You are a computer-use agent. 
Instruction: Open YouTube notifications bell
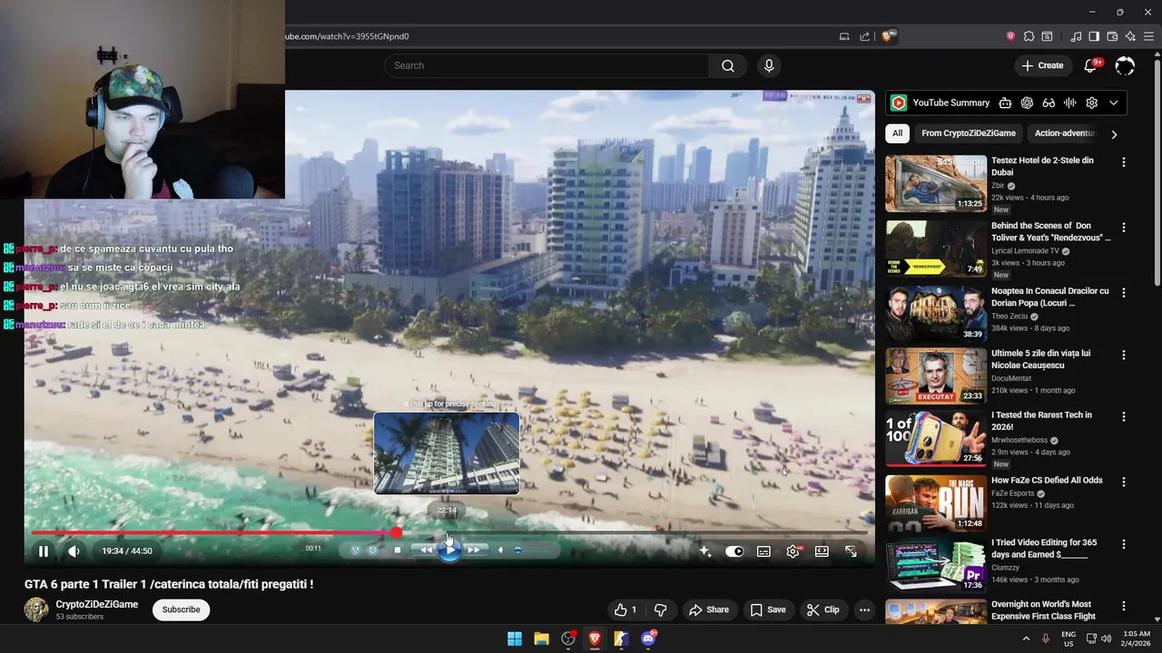click(x=1091, y=65)
